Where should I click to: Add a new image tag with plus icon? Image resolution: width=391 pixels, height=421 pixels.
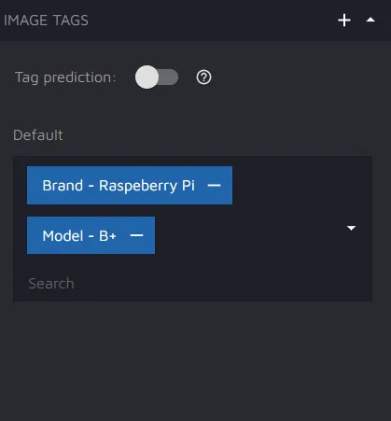344,21
